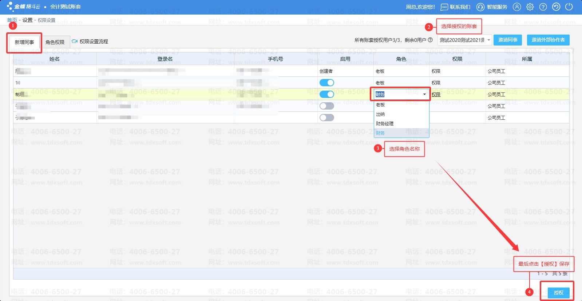Select 财务经理 from the role dropdown list

[401, 124]
